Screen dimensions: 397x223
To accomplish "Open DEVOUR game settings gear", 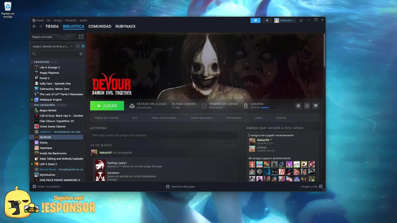I will (x=298, y=106).
